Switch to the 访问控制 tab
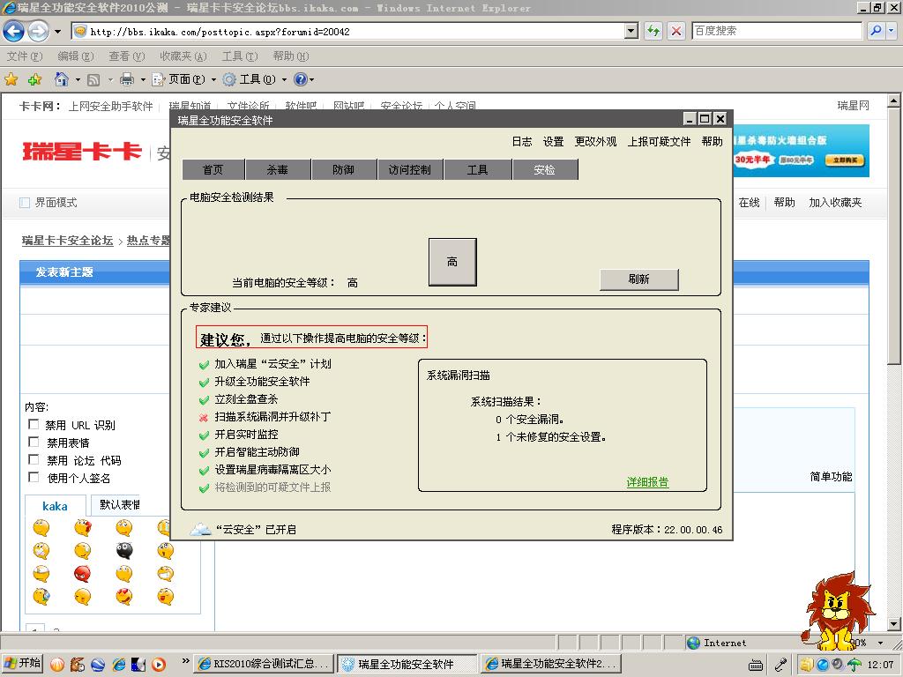The image size is (903, 677). pyautogui.click(x=410, y=170)
